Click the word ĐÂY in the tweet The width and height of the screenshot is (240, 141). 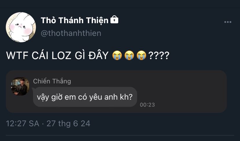click(99, 55)
